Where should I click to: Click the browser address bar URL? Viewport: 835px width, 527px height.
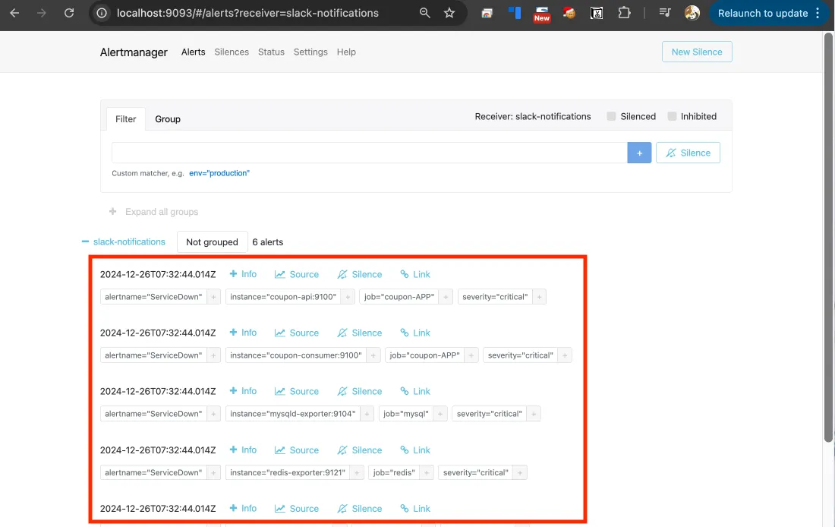[x=247, y=14]
